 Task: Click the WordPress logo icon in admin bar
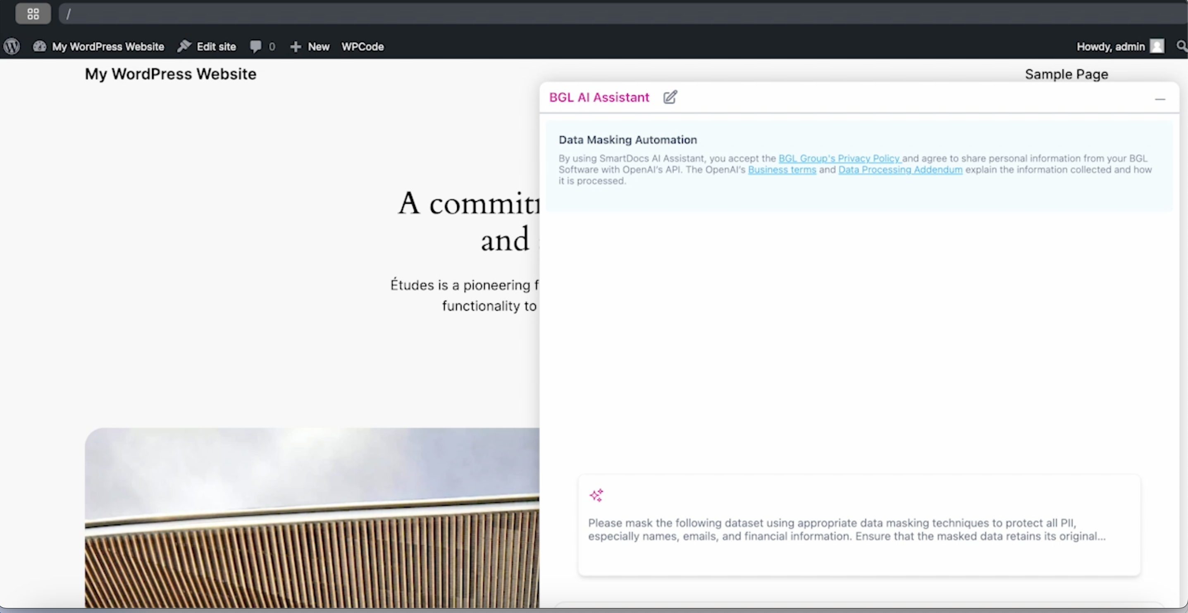point(12,47)
